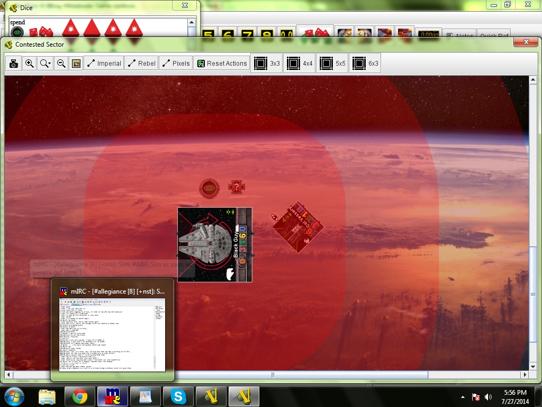The height and width of the screenshot is (407, 542).
Task: Open Skype from the taskbar
Action: pos(178,396)
